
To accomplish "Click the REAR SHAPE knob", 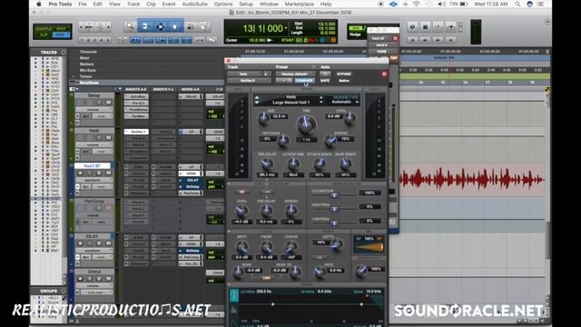I will (345, 163).
